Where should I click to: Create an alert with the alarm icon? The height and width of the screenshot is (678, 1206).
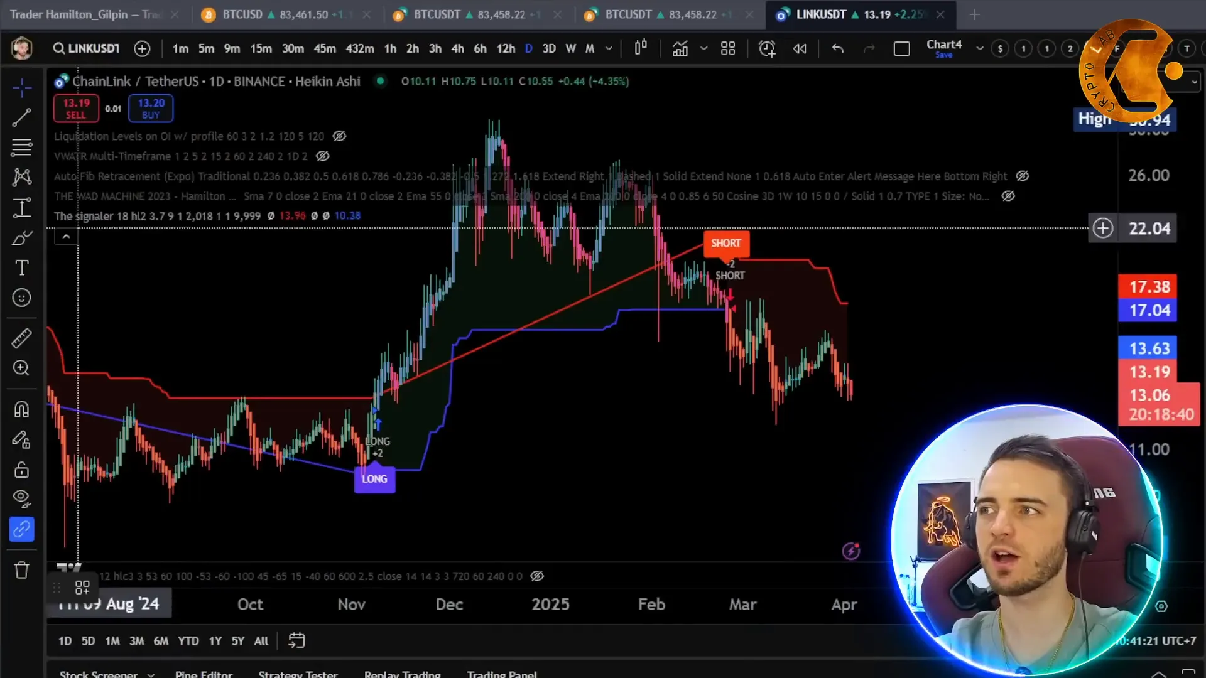[767, 48]
